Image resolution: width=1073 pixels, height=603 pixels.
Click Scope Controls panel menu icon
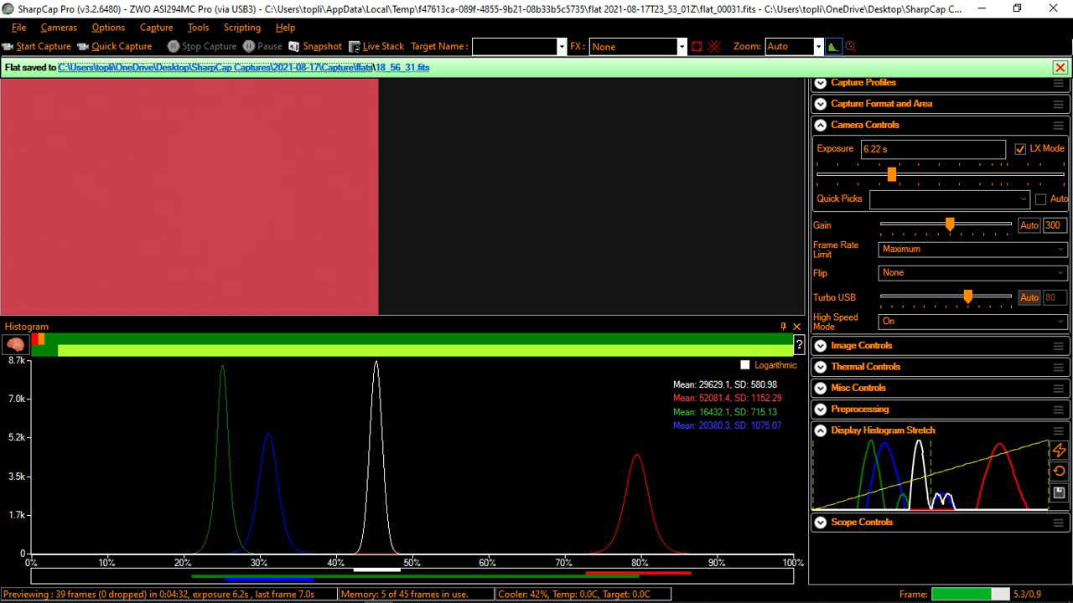coord(1059,523)
